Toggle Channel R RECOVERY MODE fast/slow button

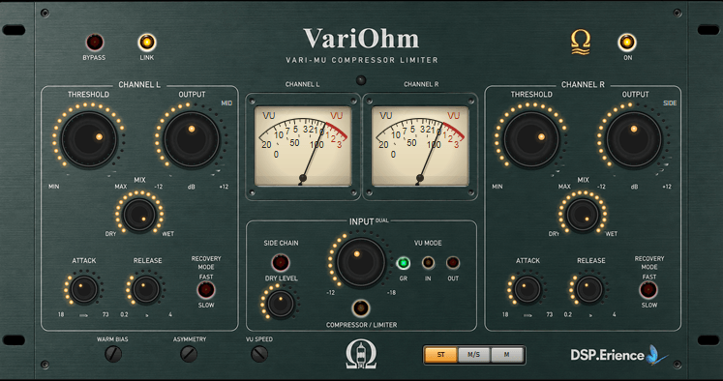click(648, 290)
